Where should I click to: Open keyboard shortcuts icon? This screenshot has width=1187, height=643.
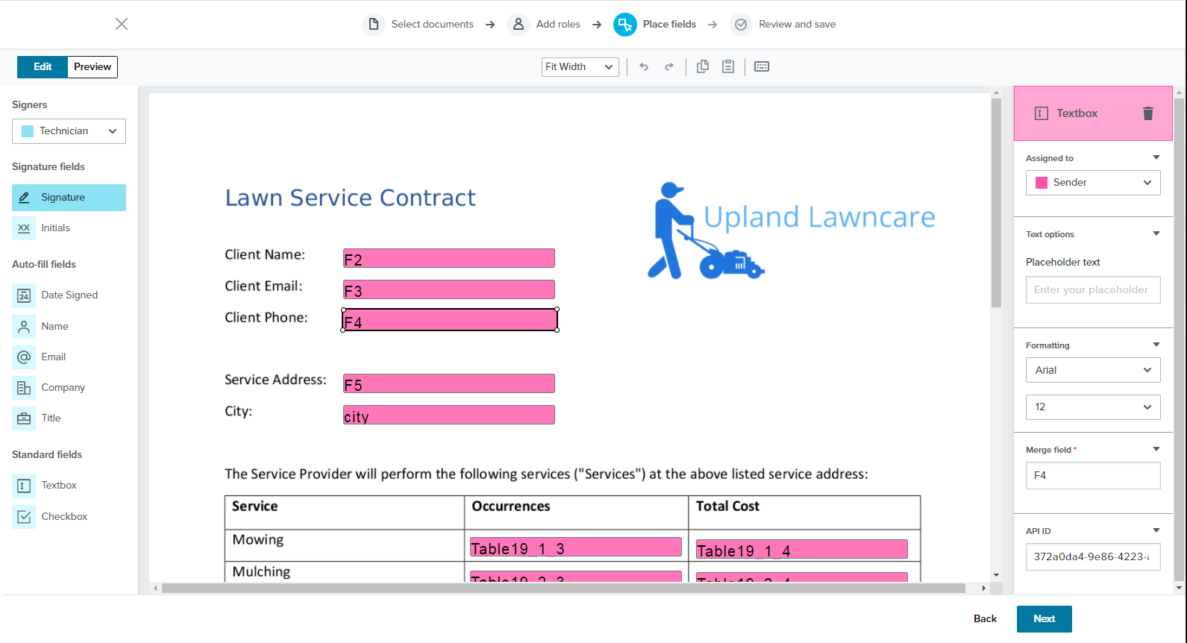point(761,67)
